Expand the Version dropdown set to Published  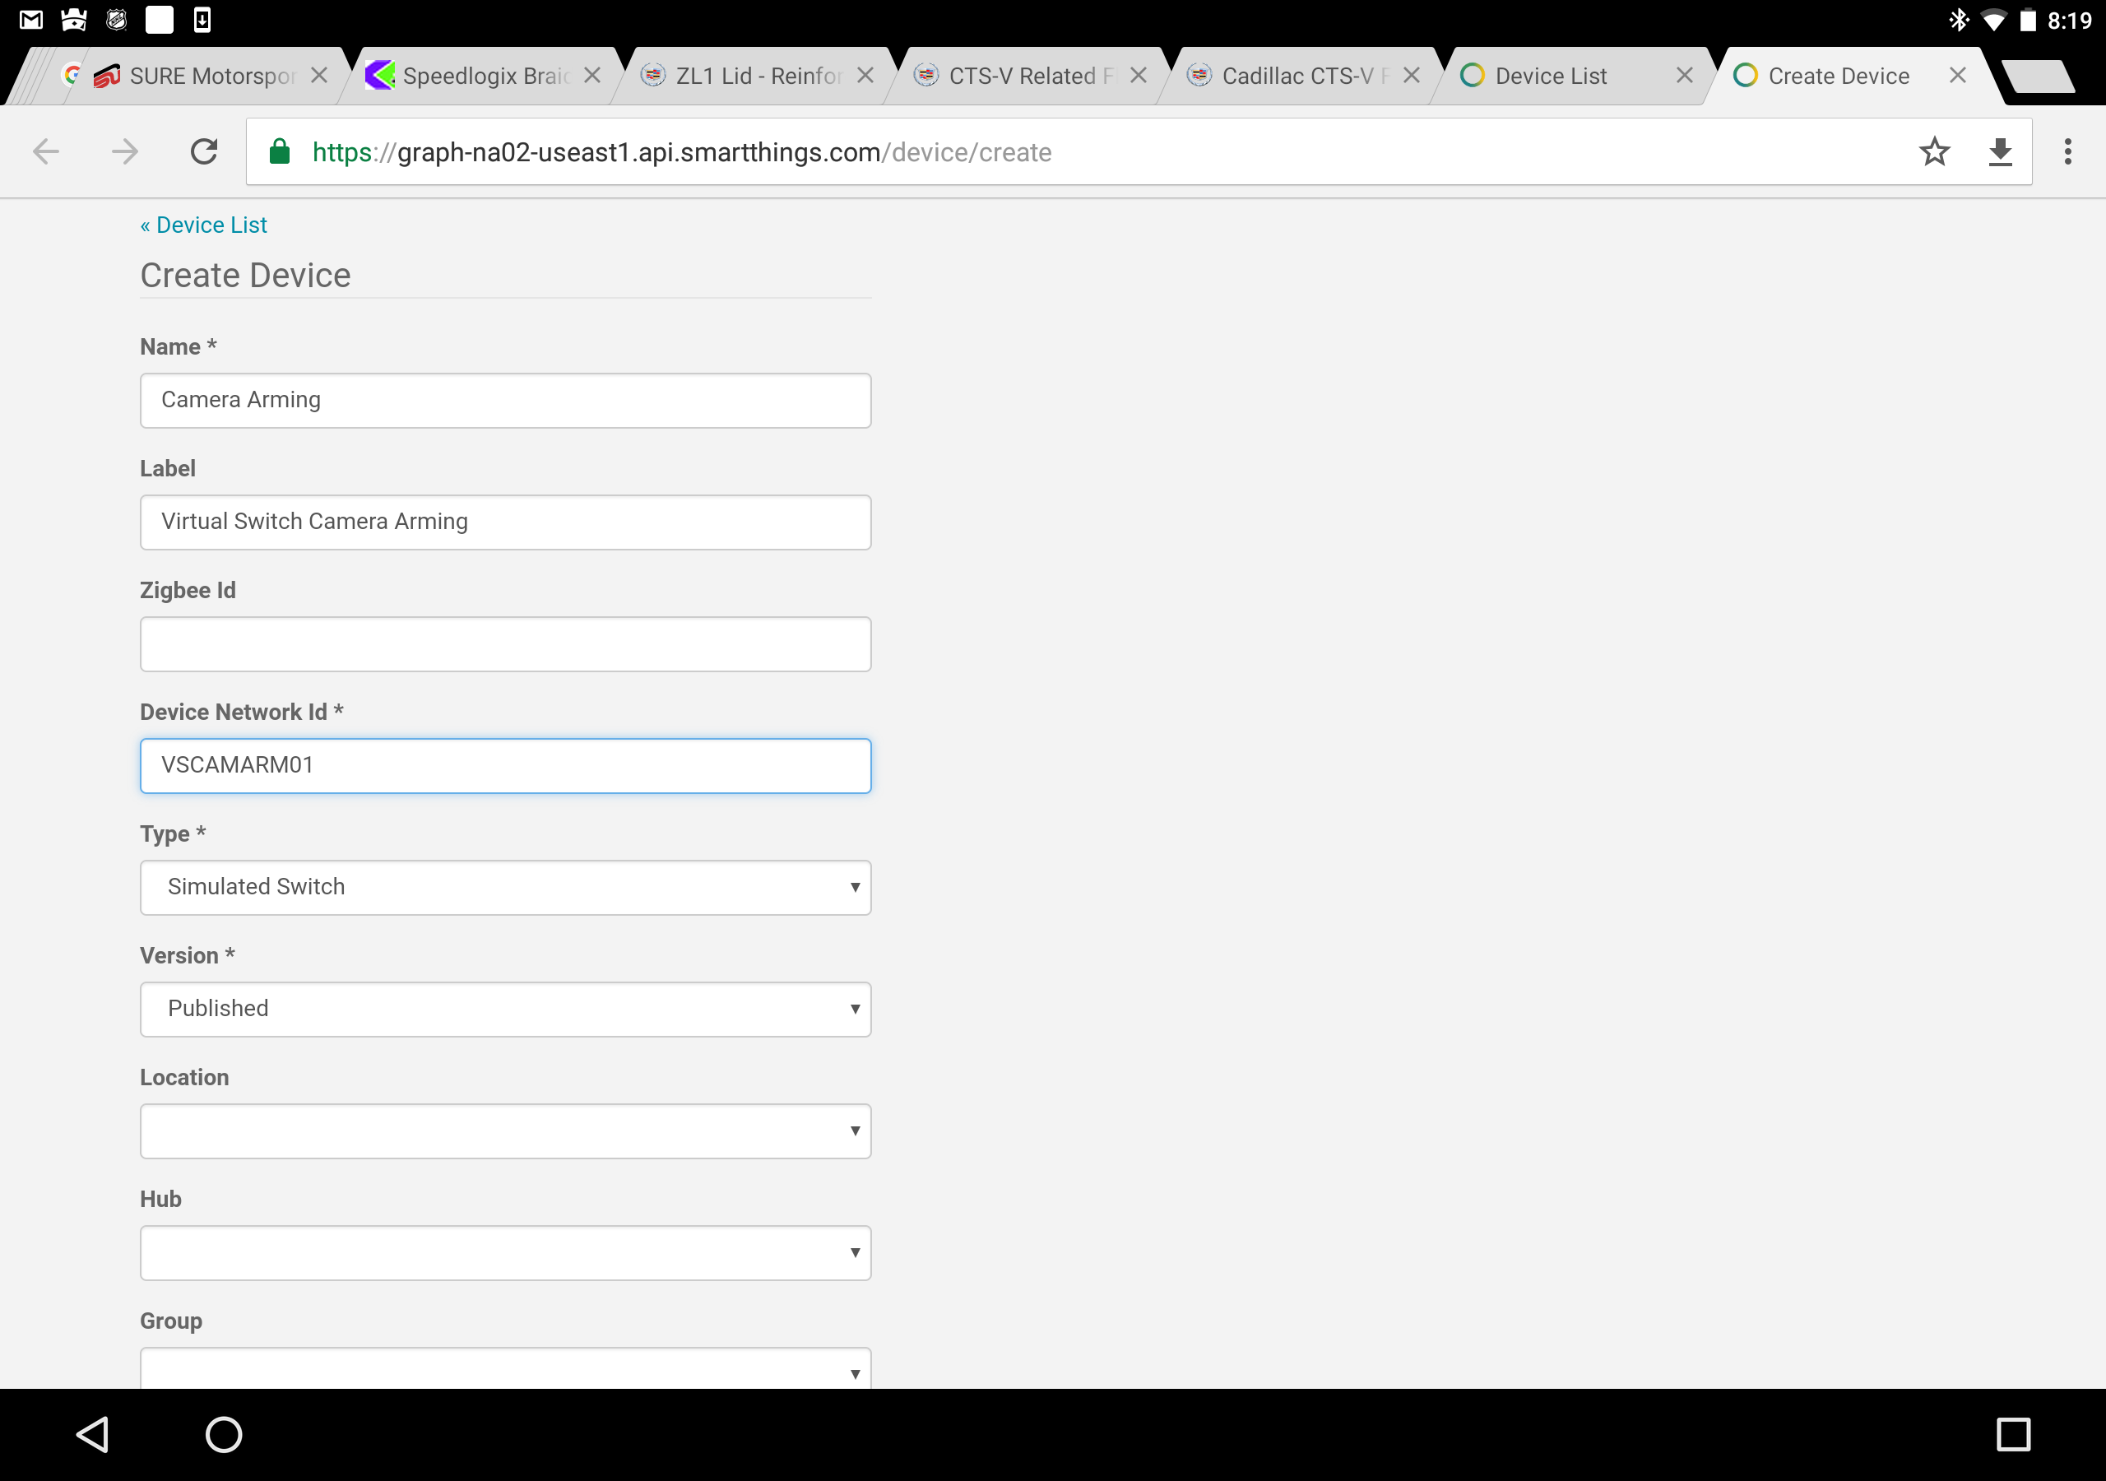click(505, 1010)
